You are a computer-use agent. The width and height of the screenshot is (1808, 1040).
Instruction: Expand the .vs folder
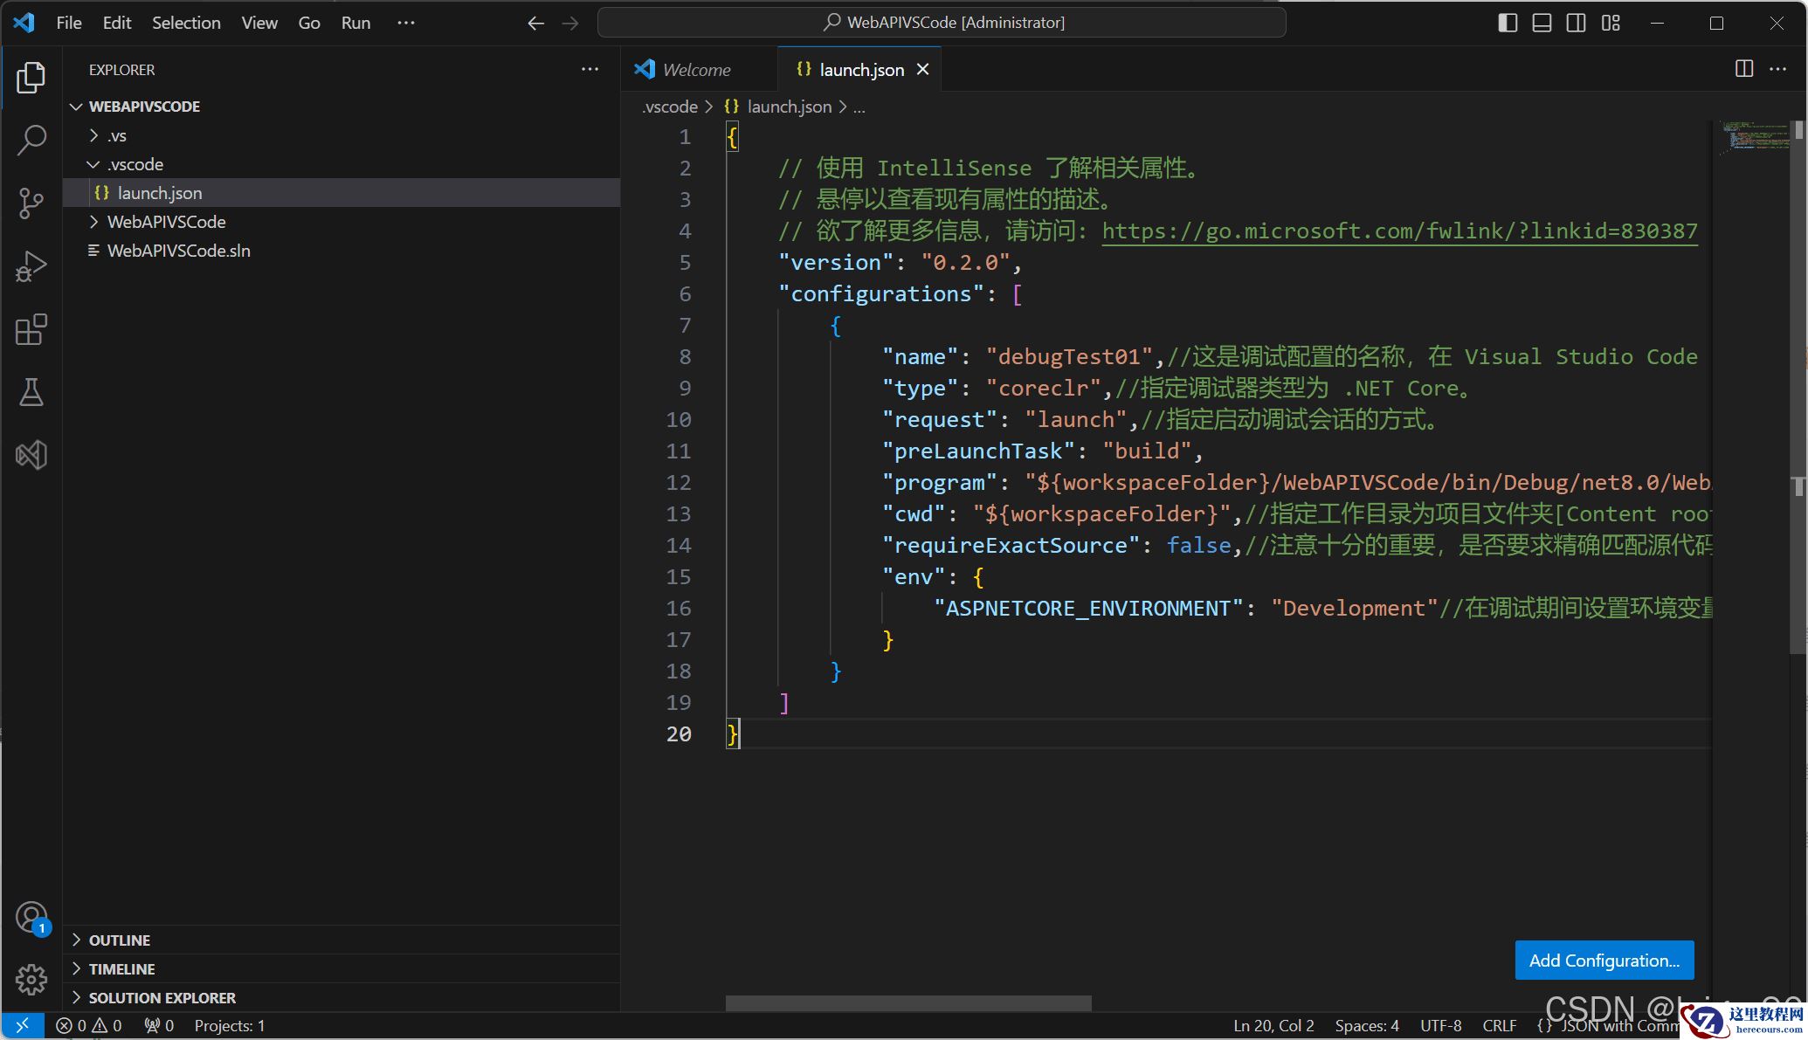[x=117, y=135]
